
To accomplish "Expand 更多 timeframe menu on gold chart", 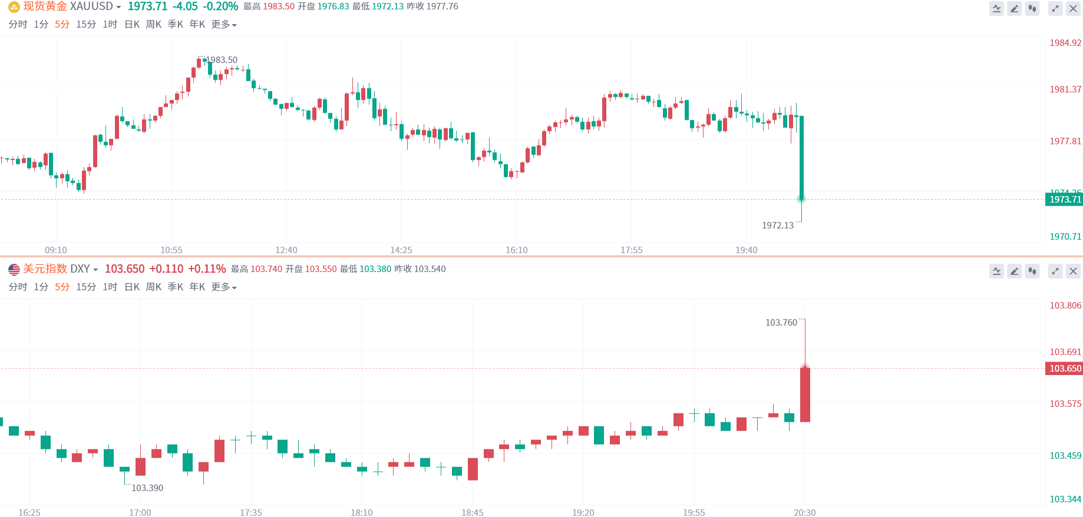I will [x=224, y=25].
